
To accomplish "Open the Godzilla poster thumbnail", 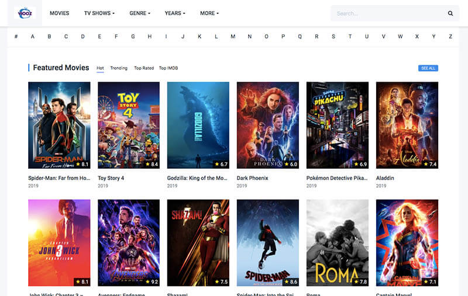I will [198, 125].
